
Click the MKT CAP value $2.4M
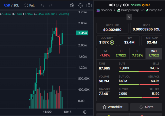pyautogui.click(x=152, y=42)
